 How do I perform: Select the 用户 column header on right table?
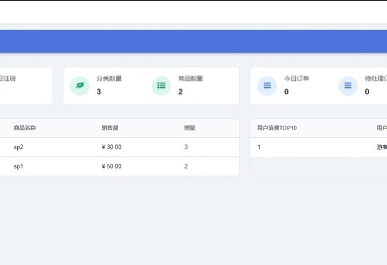click(x=381, y=128)
